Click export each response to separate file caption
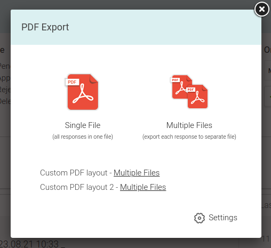Image resolution: width=271 pixels, height=248 pixels. click(x=189, y=137)
